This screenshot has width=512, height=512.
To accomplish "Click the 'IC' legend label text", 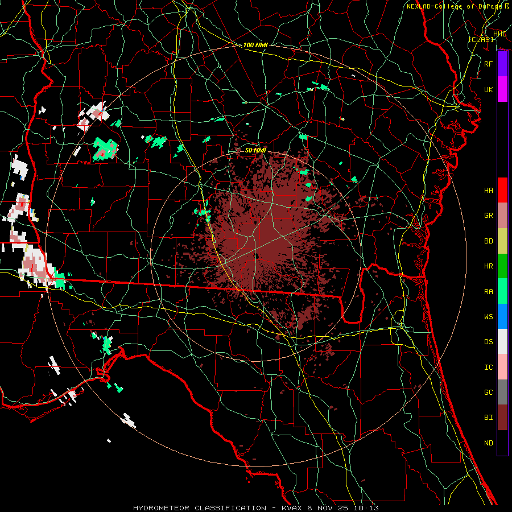I will click(489, 368).
